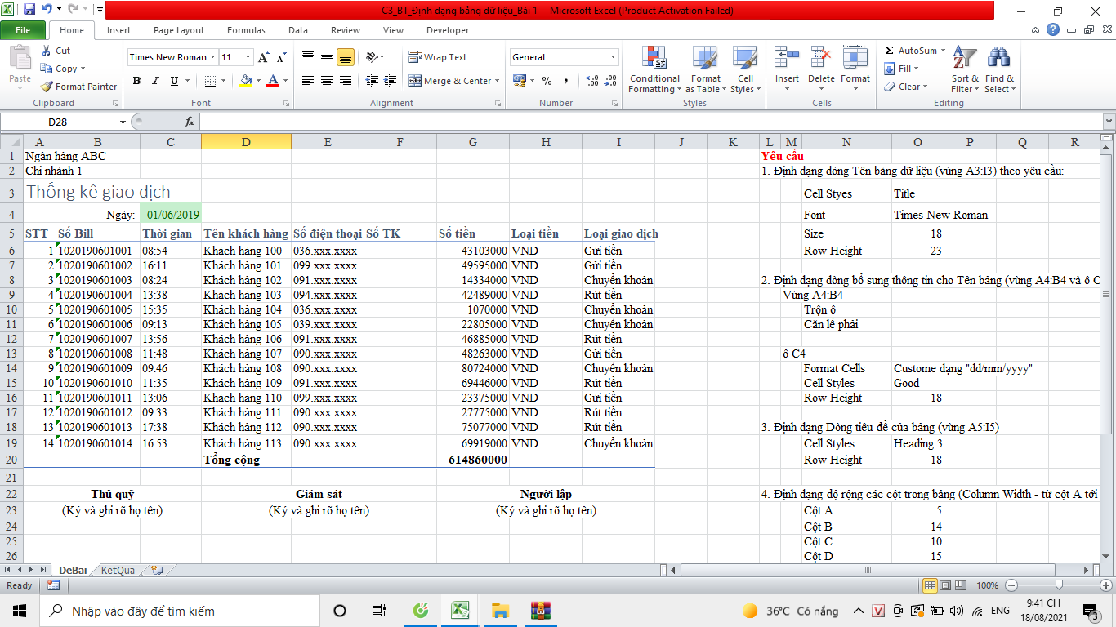Viewport: 1116px width, 627px height.
Task: Open Find & Select menu
Action: 999,70
